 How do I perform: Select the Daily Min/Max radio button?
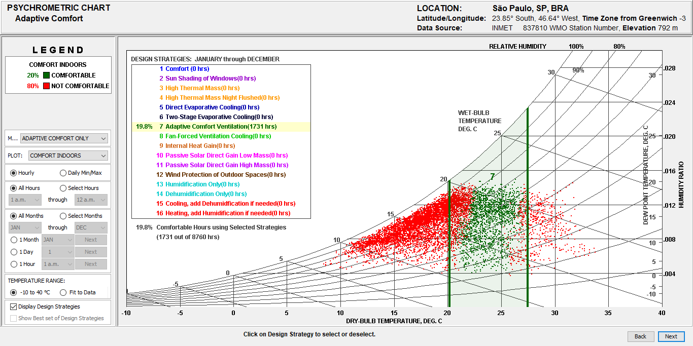[63, 173]
